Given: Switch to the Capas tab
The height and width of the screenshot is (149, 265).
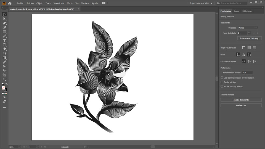Looking at the screenshot, I should [237, 11].
